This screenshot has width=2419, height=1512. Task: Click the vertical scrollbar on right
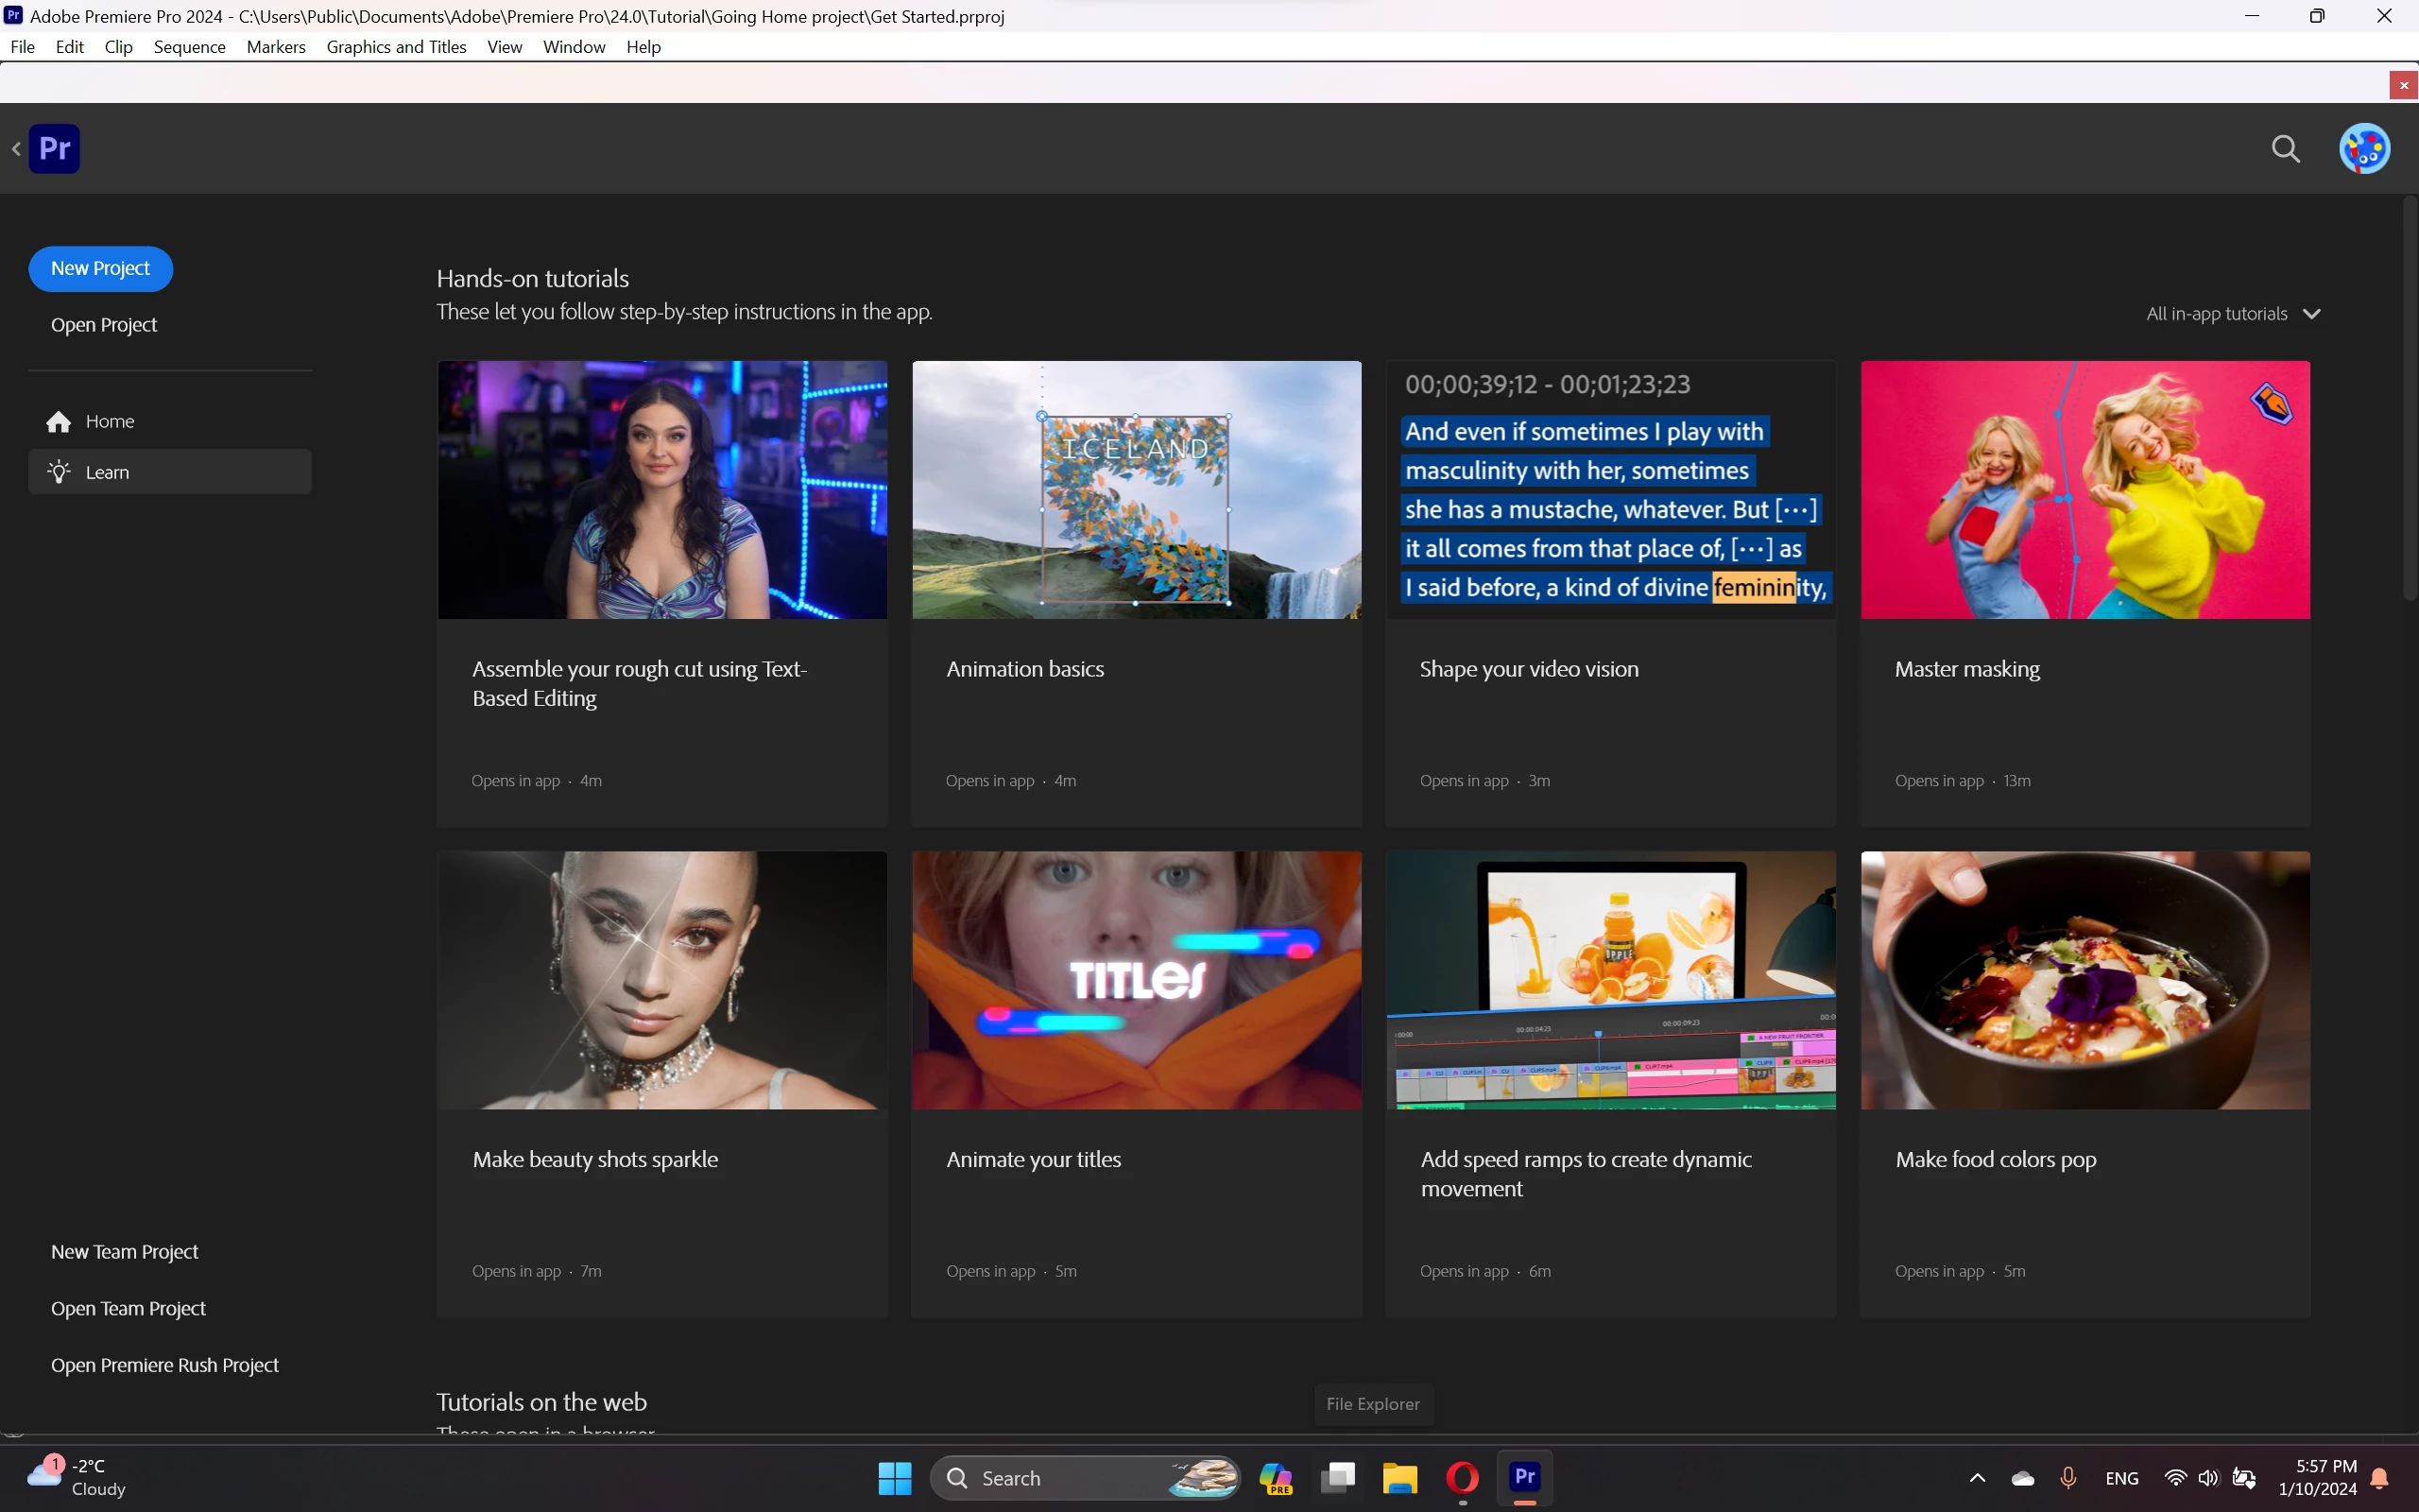(x=2409, y=400)
